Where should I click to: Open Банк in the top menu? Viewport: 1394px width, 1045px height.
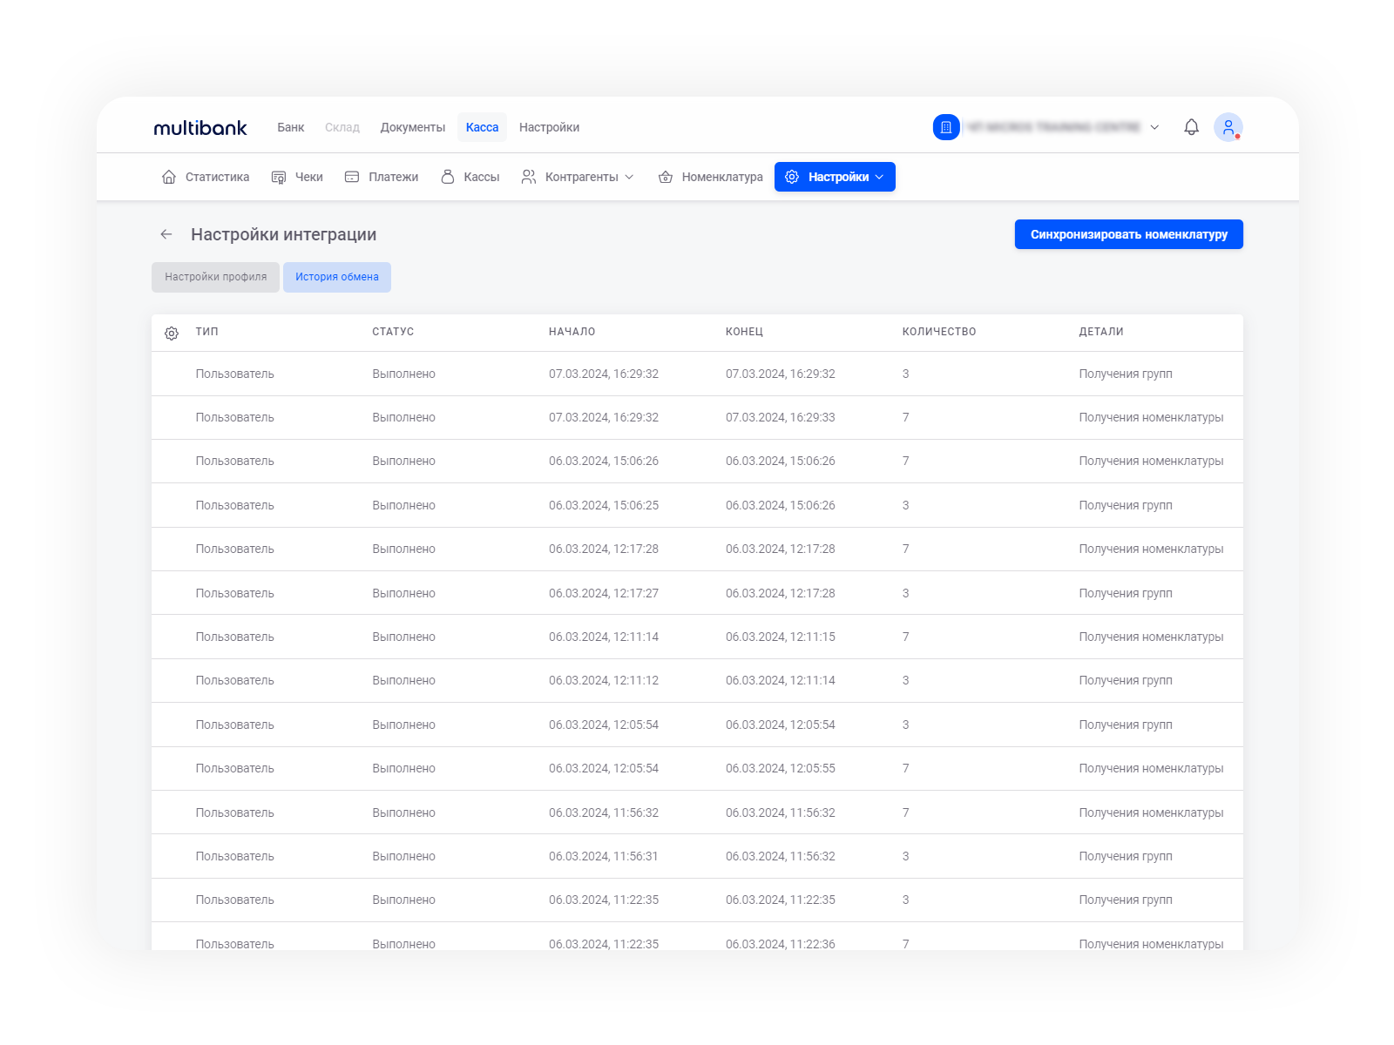pos(290,127)
